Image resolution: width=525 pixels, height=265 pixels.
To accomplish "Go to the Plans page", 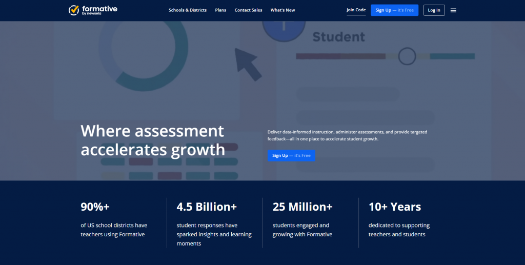I will pyautogui.click(x=220, y=10).
